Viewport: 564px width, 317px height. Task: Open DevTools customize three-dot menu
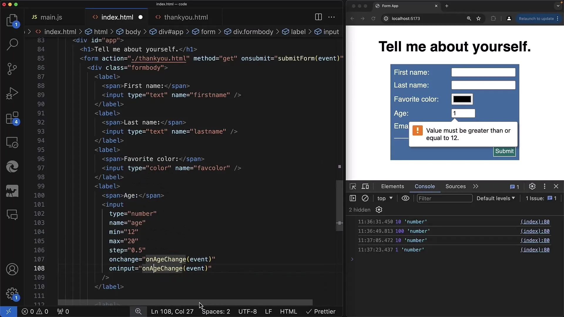click(x=544, y=186)
